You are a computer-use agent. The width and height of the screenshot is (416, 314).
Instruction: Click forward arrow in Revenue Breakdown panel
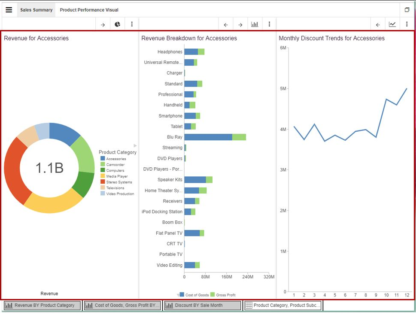tap(240, 24)
